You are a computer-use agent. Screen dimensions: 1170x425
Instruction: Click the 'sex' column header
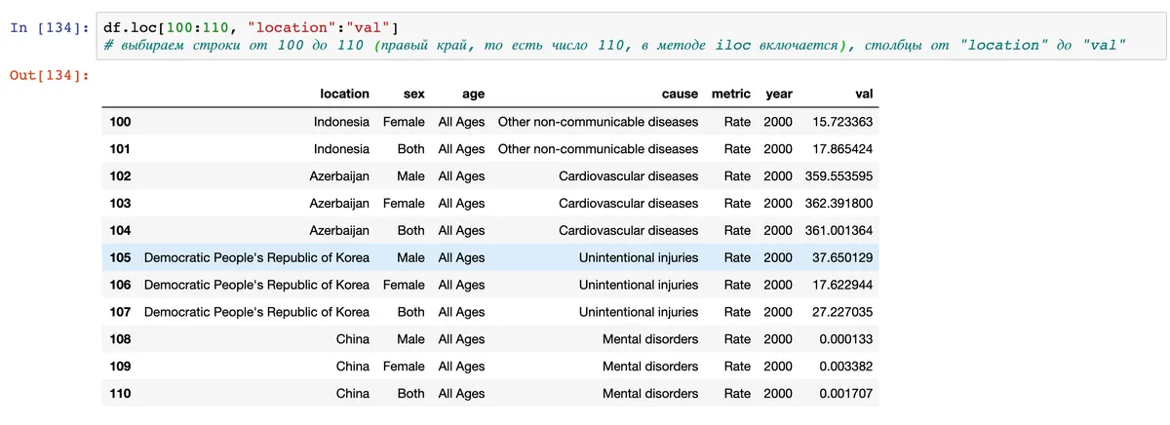pos(413,94)
